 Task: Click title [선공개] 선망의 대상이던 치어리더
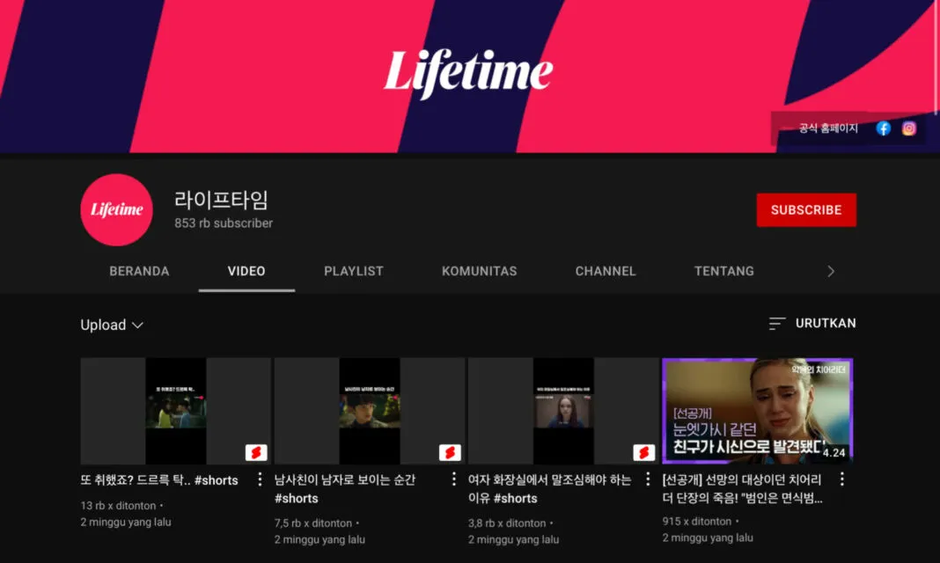click(x=742, y=489)
